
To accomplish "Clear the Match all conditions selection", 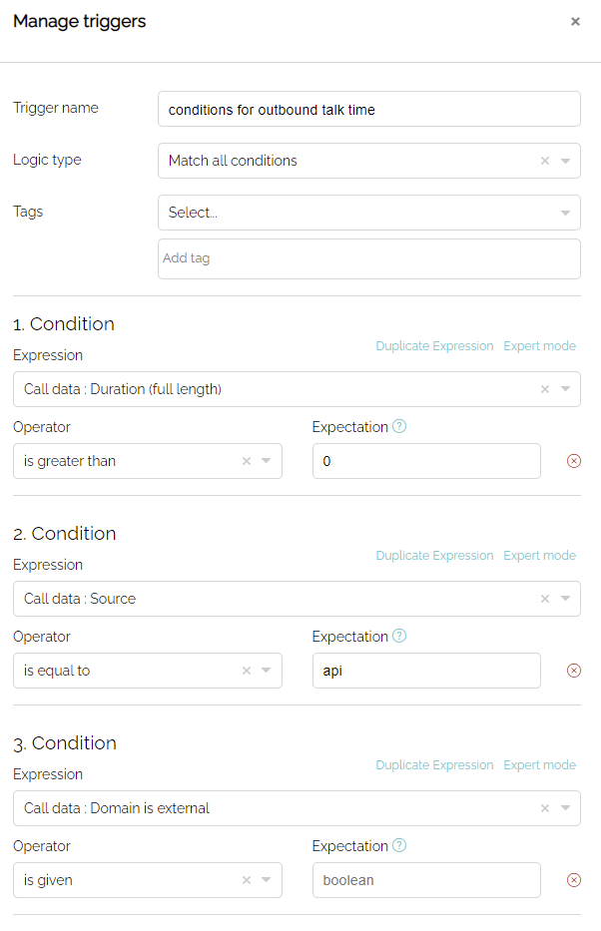I will point(544,161).
